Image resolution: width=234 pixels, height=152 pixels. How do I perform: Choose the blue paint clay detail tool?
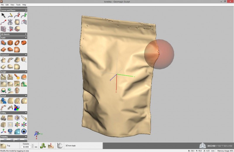pyautogui.click(x=3, y=101)
